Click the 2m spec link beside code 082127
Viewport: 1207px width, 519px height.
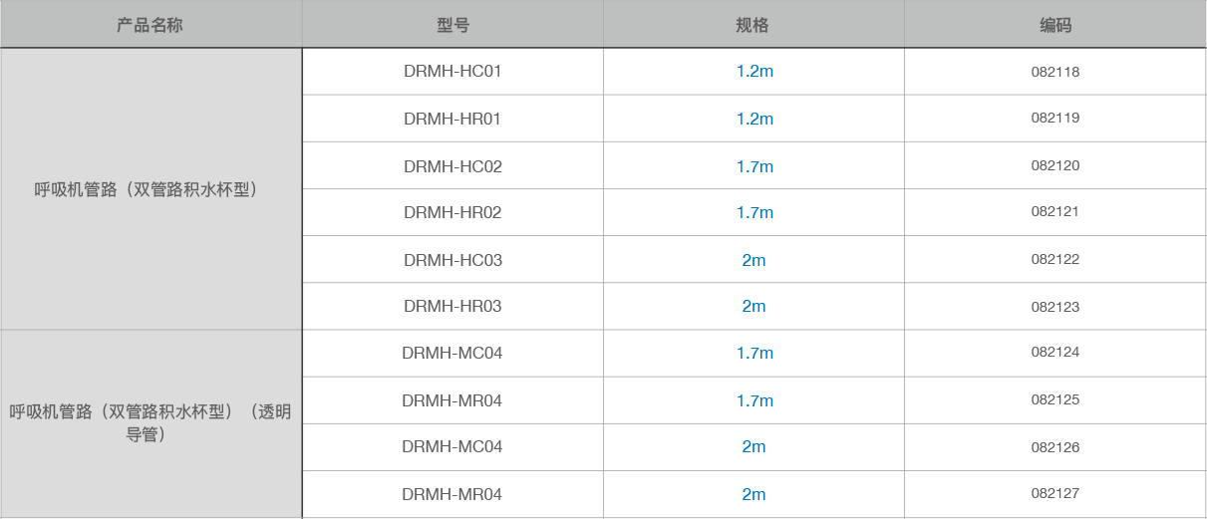point(754,494)
